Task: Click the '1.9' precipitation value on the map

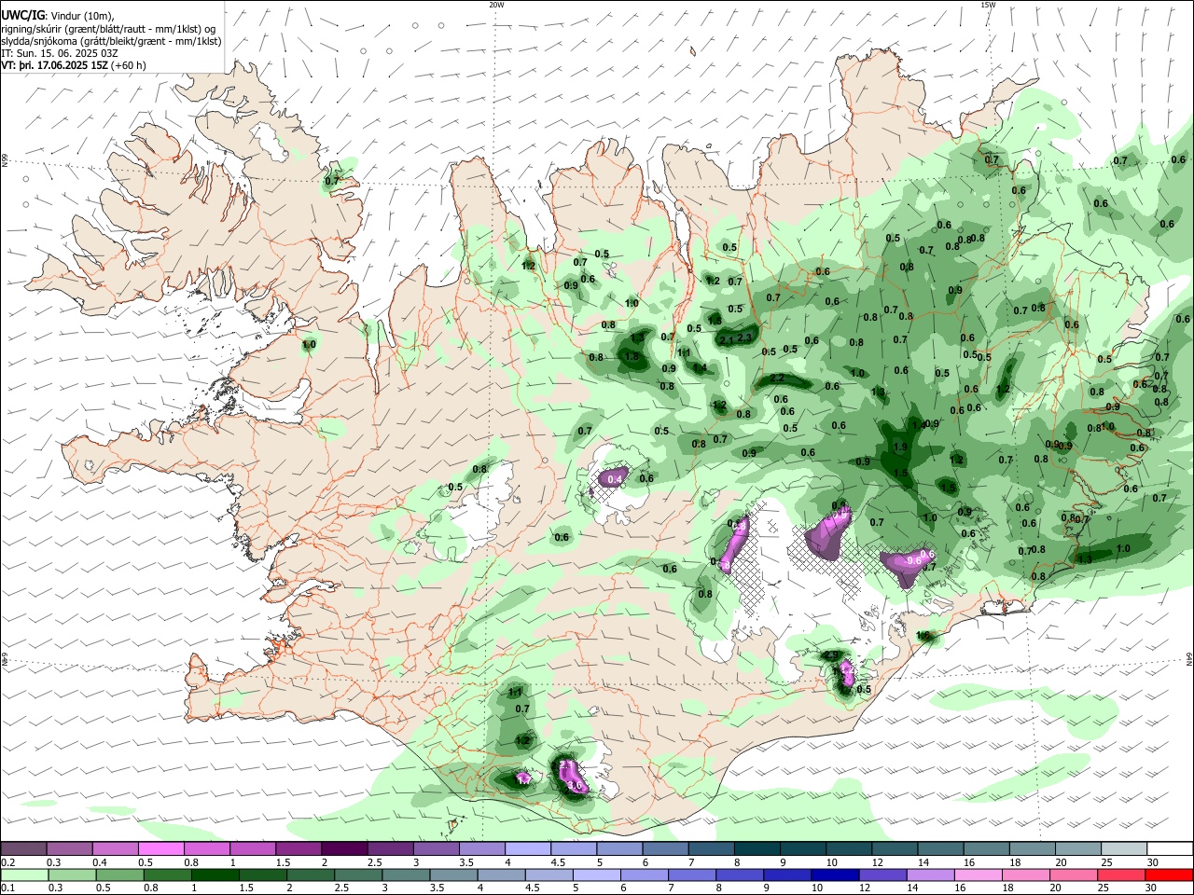Action: point(900,447)
